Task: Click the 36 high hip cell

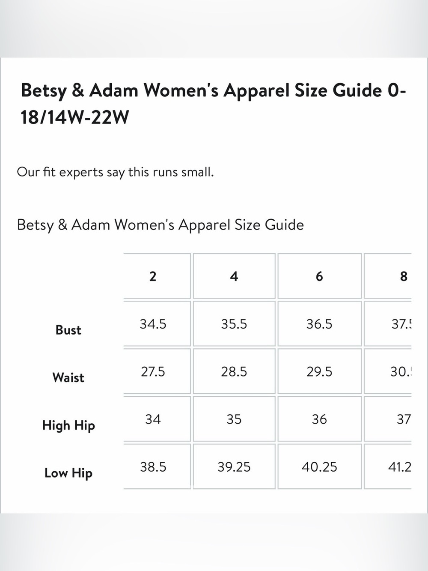Action: 319,419
